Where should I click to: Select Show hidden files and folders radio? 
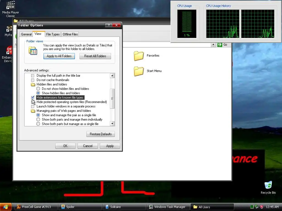[38, 93]
